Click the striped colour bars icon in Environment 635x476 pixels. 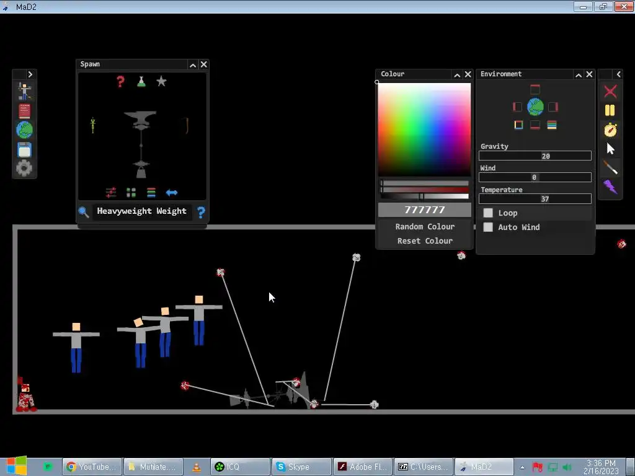coord(551,125)
